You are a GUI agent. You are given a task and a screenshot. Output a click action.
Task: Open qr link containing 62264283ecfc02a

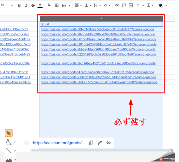(x=98, y=54)
